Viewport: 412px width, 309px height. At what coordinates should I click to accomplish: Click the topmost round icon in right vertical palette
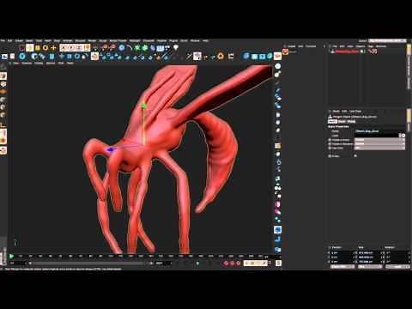pos(277,66)
